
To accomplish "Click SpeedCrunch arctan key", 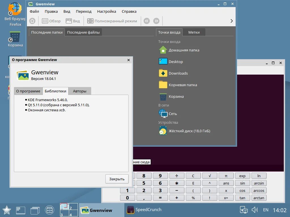I will 259,198.
